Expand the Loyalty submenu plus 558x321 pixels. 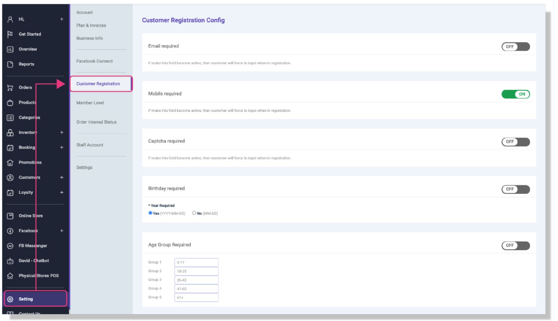pyautogui.click(x=62, y=192)
